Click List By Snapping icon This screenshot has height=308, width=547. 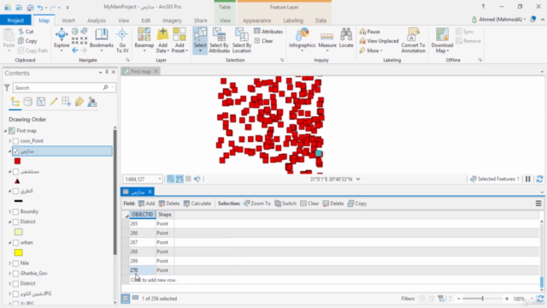67,102
